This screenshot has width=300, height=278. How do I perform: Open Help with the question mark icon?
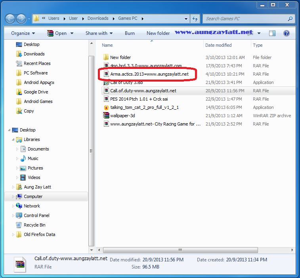click(287, 33)
